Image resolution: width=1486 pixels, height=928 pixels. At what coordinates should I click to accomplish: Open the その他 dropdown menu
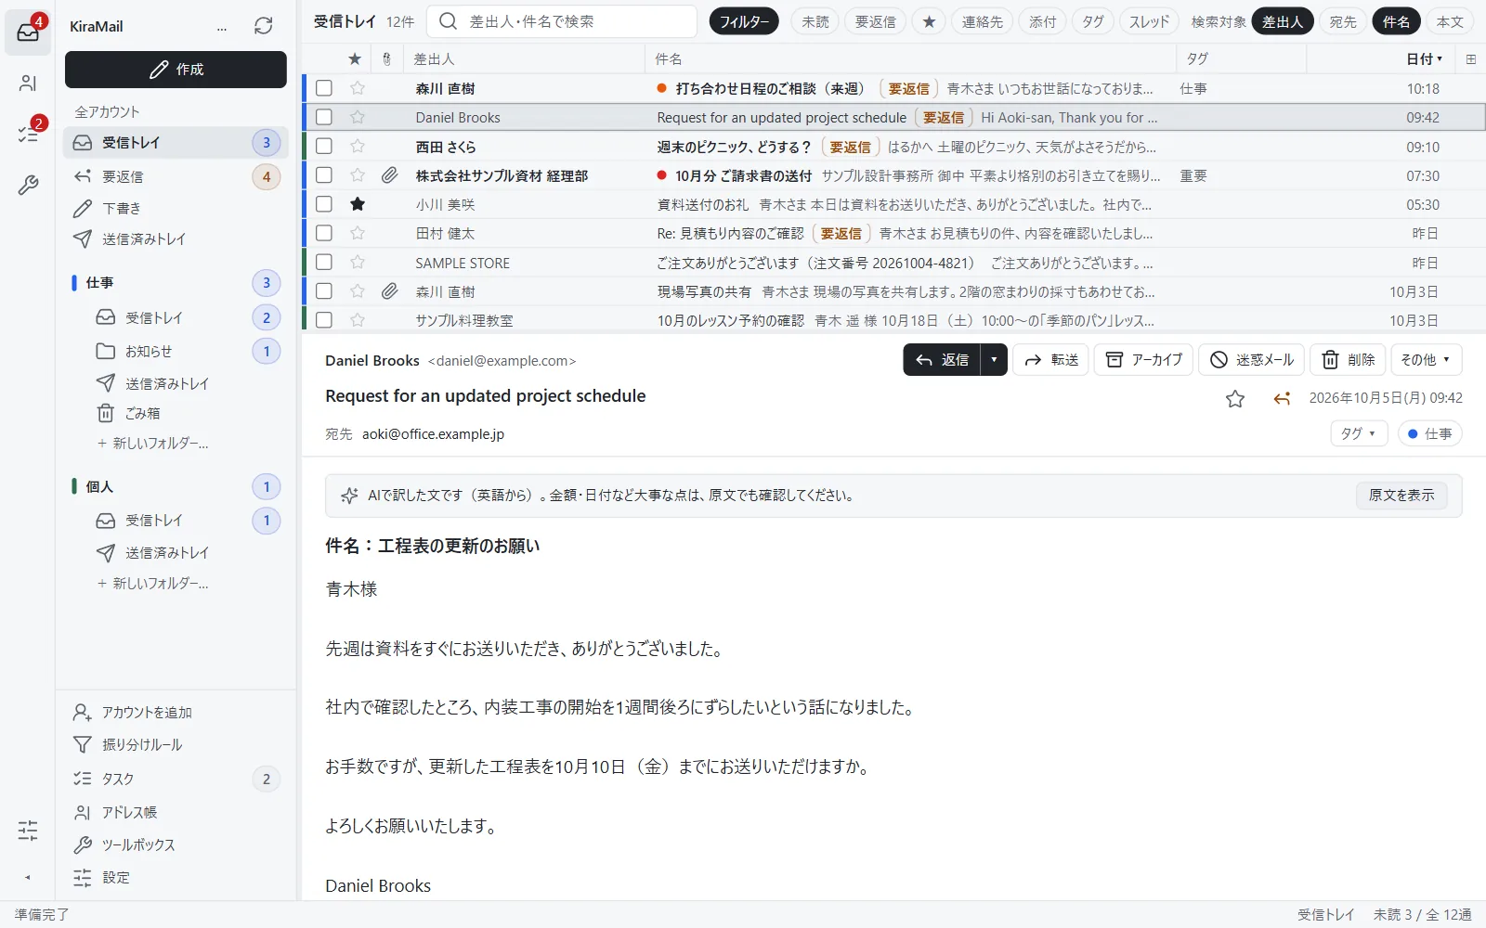(1426, 360)
